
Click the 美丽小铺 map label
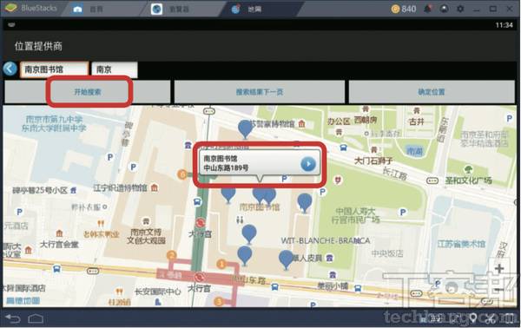(333, 285)
